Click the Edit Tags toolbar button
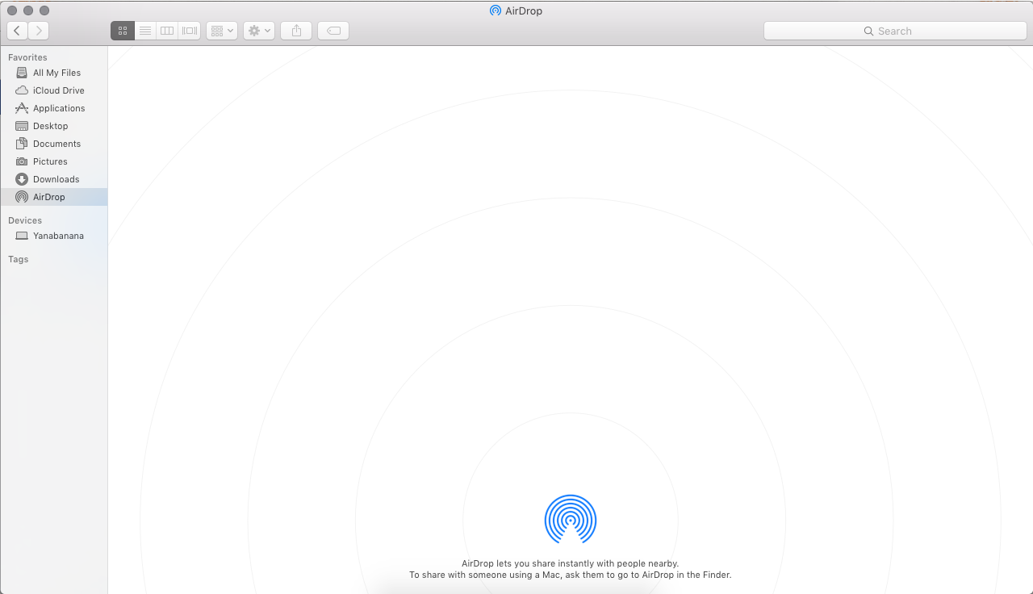This screenshot has width=1033, height=594. pyautogui.click(x=333, y=31)
